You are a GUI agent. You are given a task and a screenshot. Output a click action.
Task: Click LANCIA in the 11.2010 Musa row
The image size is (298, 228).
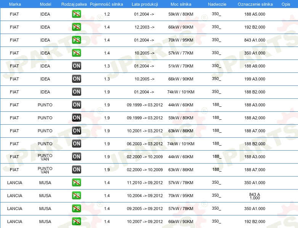14,183
